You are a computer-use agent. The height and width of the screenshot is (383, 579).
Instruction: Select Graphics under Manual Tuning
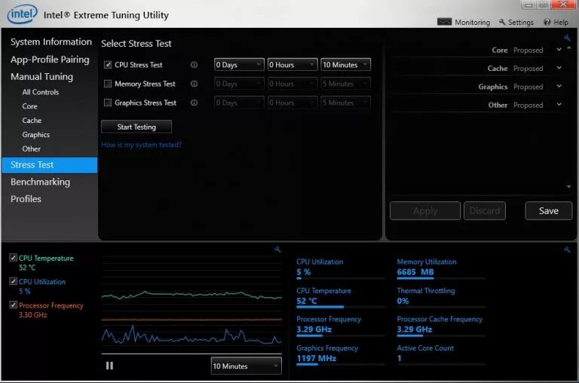(x=36, y=135)
